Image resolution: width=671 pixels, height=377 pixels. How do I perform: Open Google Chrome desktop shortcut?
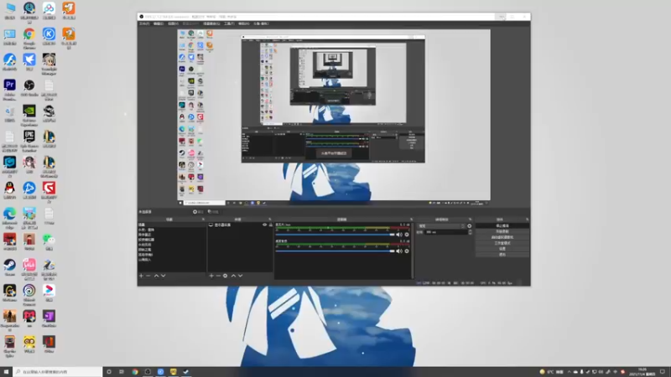tap(29, 38)
